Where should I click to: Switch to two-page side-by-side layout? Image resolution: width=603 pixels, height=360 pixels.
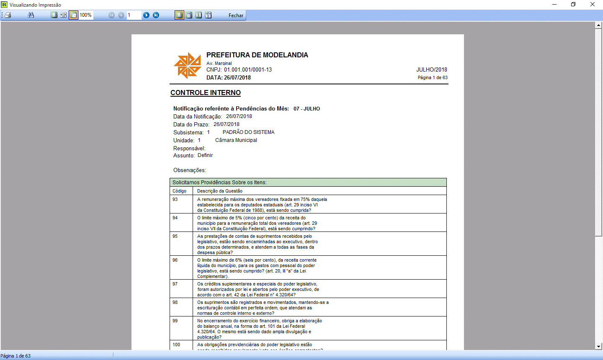point(198,15)
